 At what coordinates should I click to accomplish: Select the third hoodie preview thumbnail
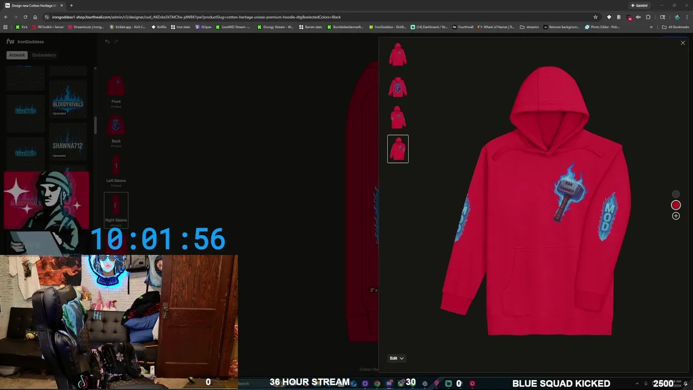398,117
